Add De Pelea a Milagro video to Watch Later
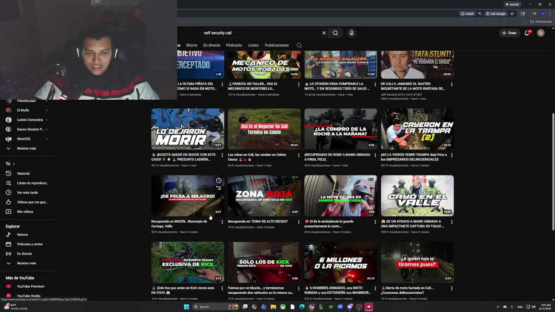 [x=219, y=181]
